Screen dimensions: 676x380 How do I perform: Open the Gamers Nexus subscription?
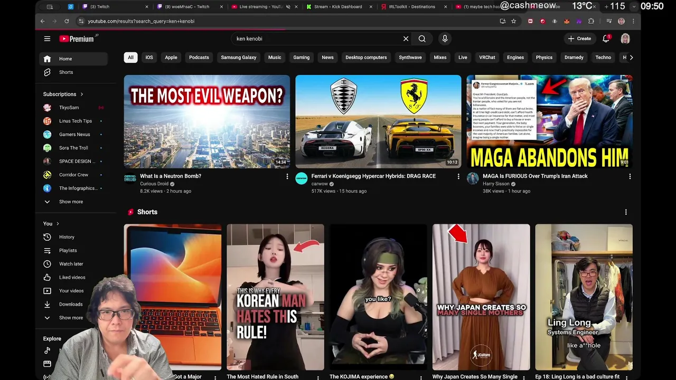coord(73,135)
